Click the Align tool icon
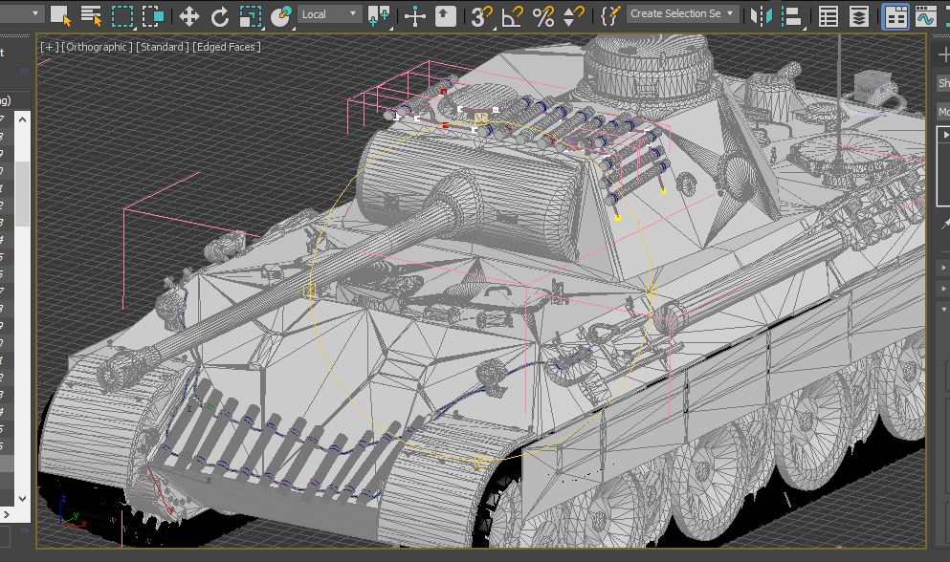The width and height of the screenshot is (950, 562). click(x=791, y=15)
